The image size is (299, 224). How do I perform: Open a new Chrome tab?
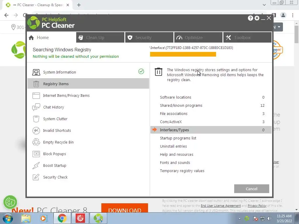point(79,5)
